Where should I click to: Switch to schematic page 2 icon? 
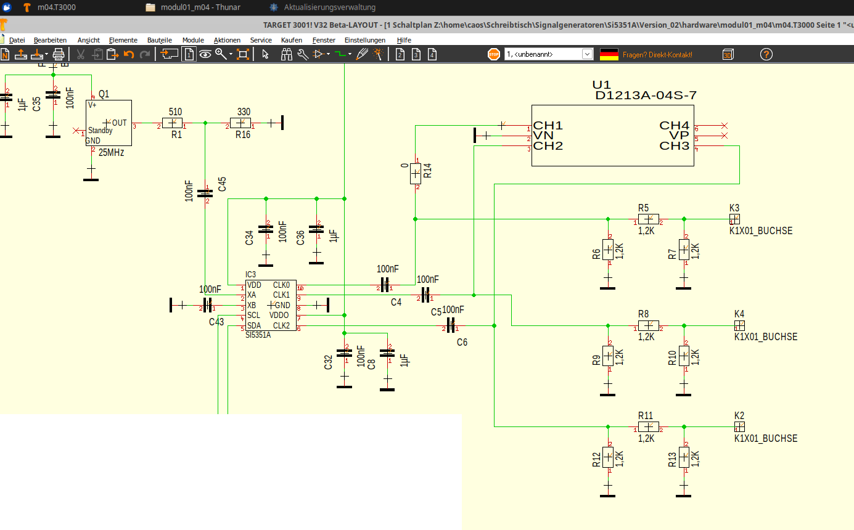400,54
